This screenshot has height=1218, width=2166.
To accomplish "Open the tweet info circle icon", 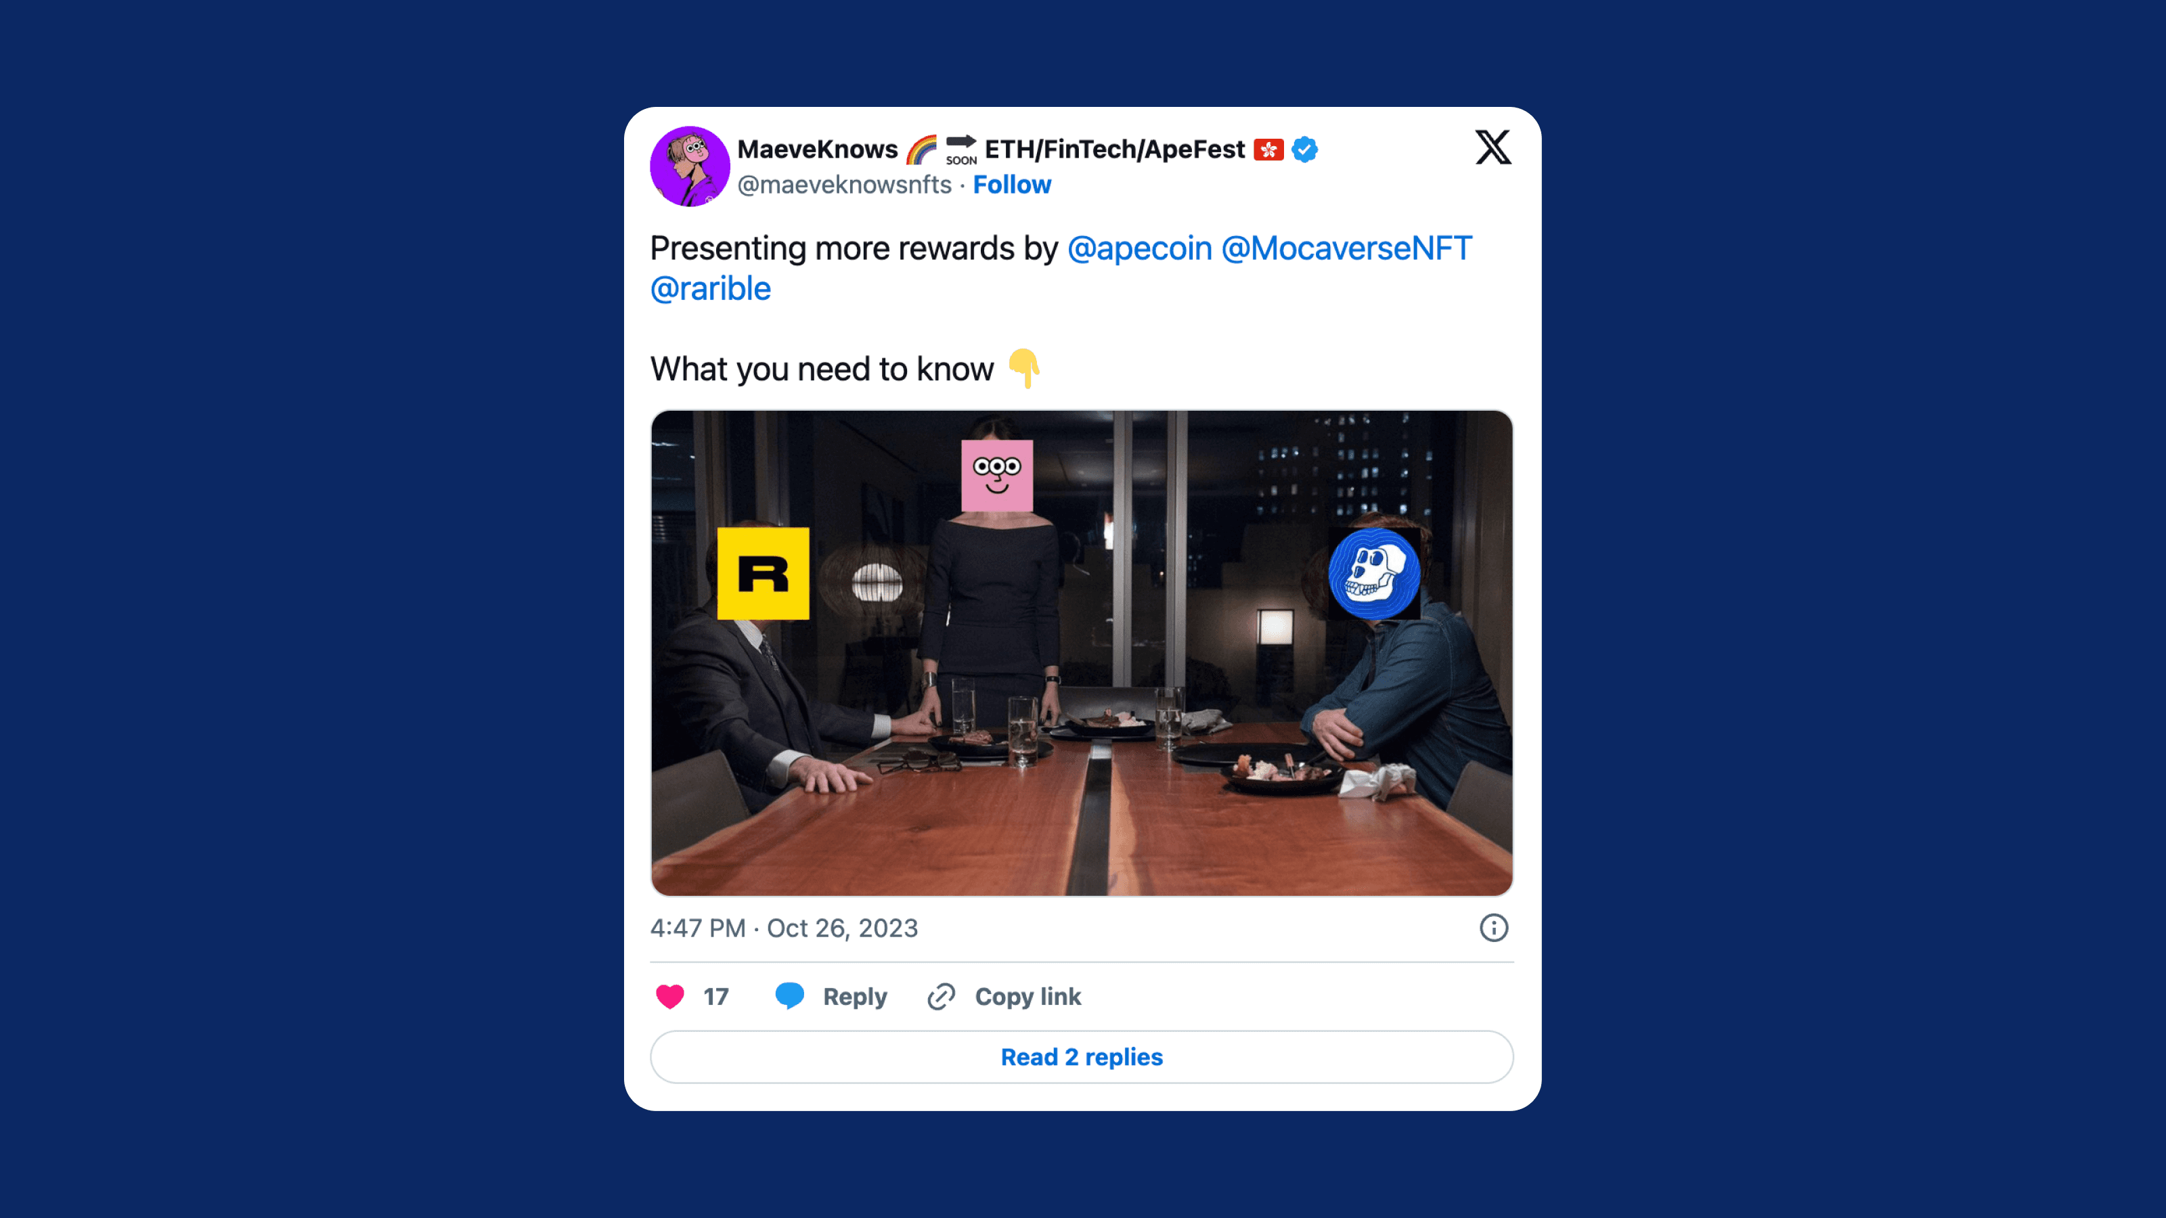I will [x=1493, y=928].
